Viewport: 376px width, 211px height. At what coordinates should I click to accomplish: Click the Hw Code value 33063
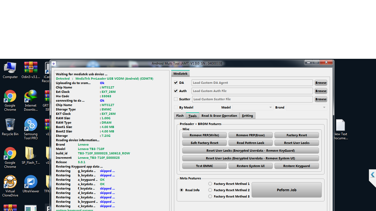107,96
